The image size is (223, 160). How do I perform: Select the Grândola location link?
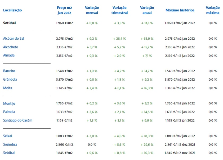(10, 79)
